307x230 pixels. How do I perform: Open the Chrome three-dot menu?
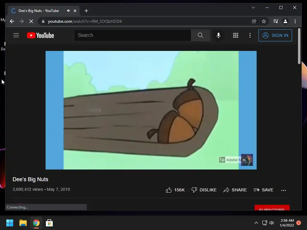295,21
